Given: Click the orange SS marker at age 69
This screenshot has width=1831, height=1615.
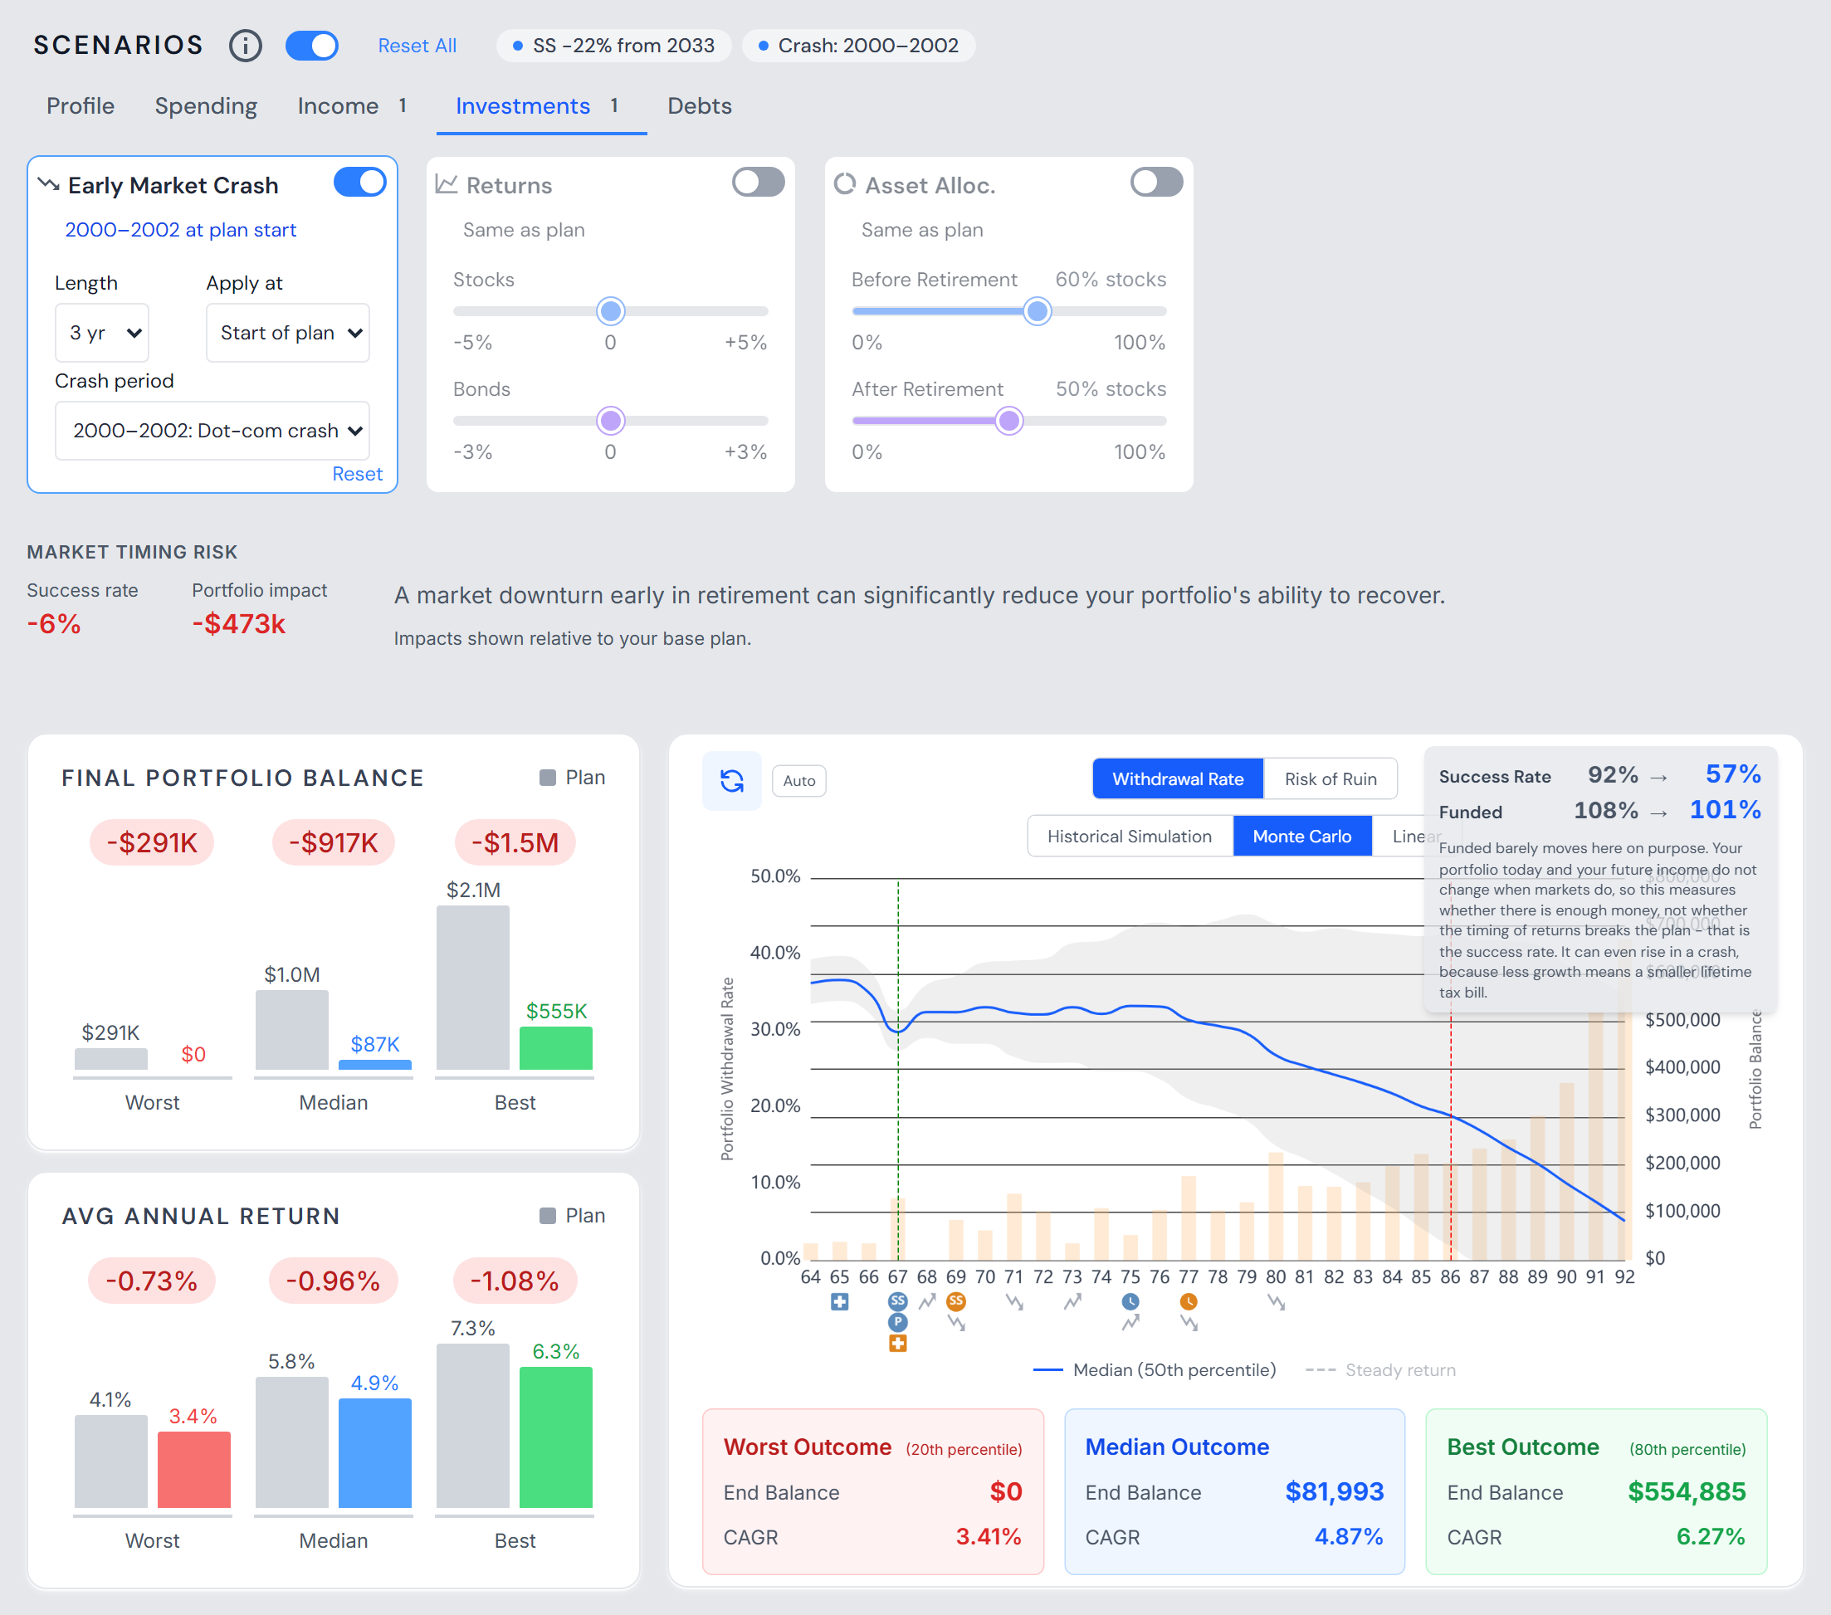Looking at the screenshot, I should (x=956, y=1300).
